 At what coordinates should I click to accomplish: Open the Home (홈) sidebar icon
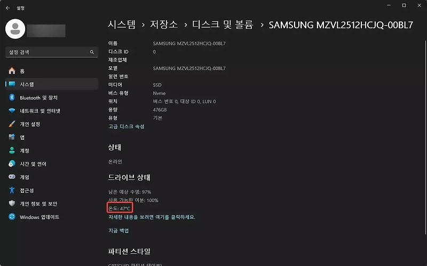point(12,71)
